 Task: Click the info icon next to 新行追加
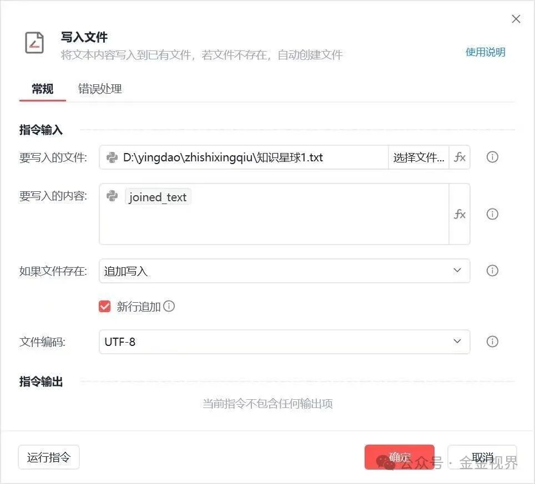169,306
